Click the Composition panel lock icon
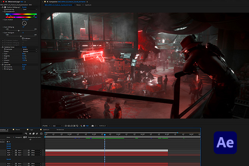This screenshot has height=166, width=249. click(x=47, y=2)
